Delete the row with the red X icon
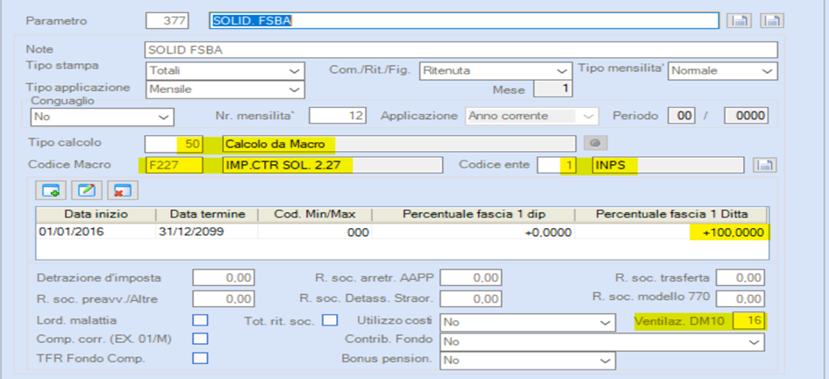This screenshot has width=829, height=379. click(123, 190)
